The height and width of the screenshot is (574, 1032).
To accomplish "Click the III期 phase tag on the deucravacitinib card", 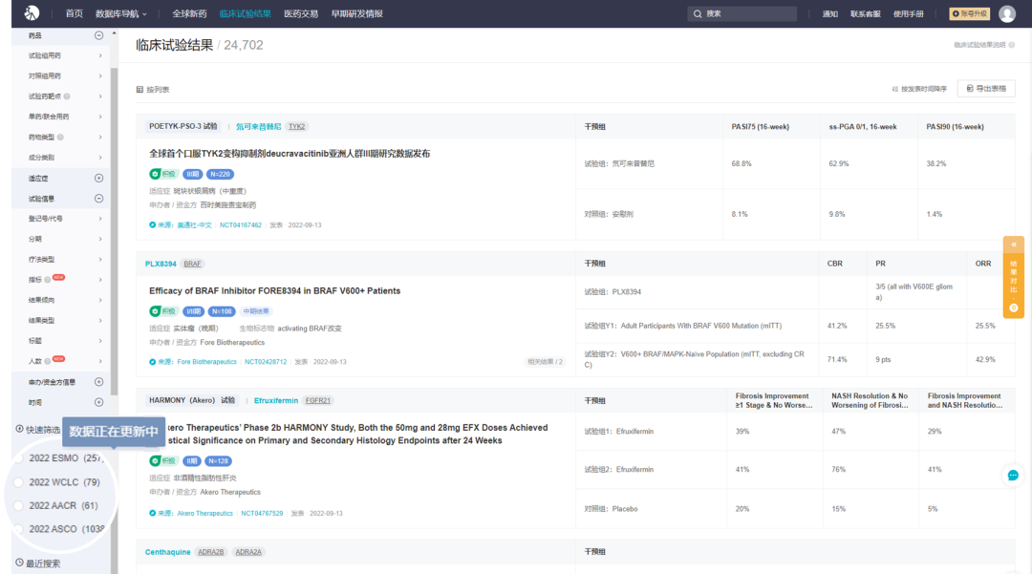I will 192,174.
